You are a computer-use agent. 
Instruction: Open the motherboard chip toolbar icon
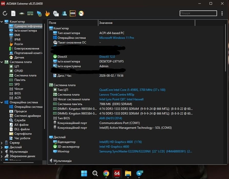click(22, 14)
